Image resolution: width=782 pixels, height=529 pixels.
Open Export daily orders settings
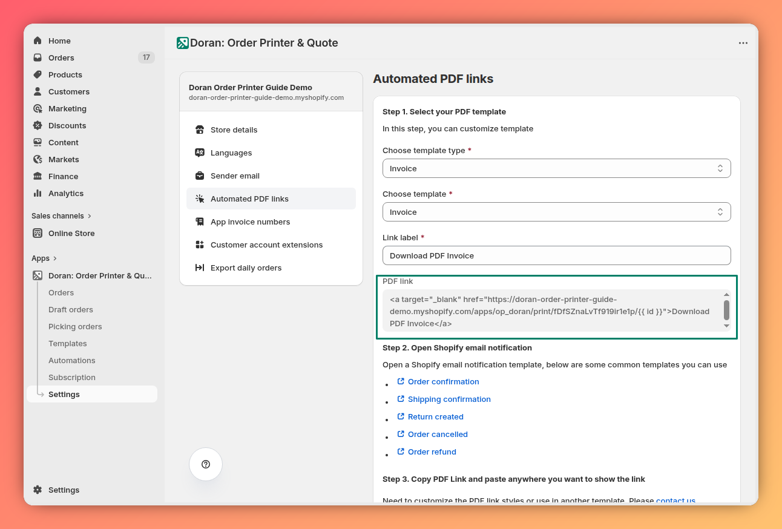point(271,268)
